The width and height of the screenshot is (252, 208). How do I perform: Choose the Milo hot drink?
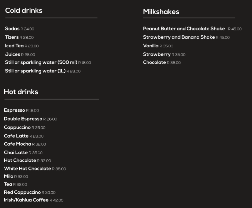pos(9,176)
